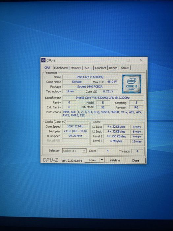Switch to the Mainboard tab
173x231 pixels.
[x=61, y=68]
